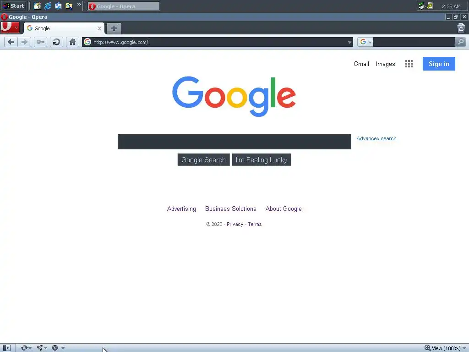Viewport: 469px width, 352px height.
Task: Click the network tray icon with green arrow
Action: [x=422, y=6]
